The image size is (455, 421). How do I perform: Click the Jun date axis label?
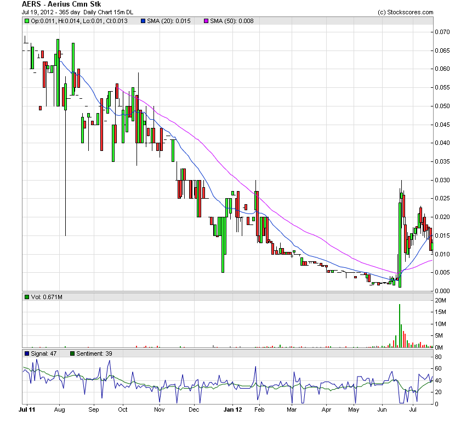[x=382, y=409]
